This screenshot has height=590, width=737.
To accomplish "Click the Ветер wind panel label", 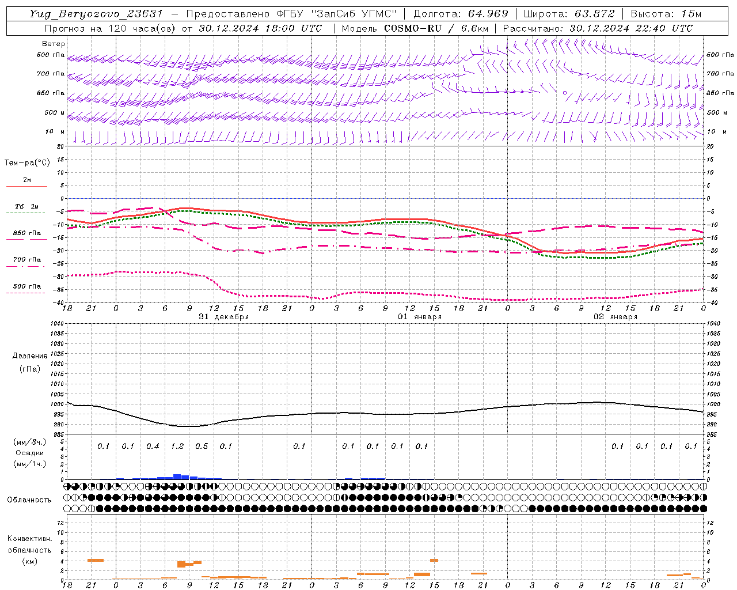I will [x=54, y=44].
